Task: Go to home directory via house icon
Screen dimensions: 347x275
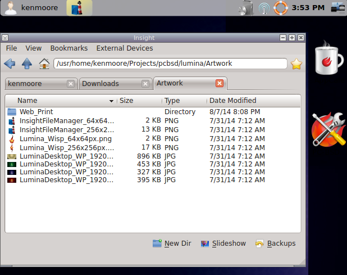Action: (x=44, y=64)
